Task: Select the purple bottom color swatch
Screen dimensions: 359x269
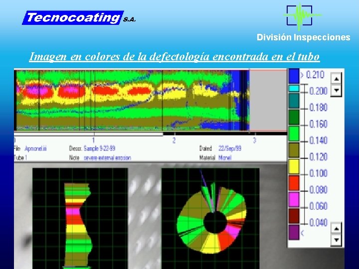Action: pos(294,233)
